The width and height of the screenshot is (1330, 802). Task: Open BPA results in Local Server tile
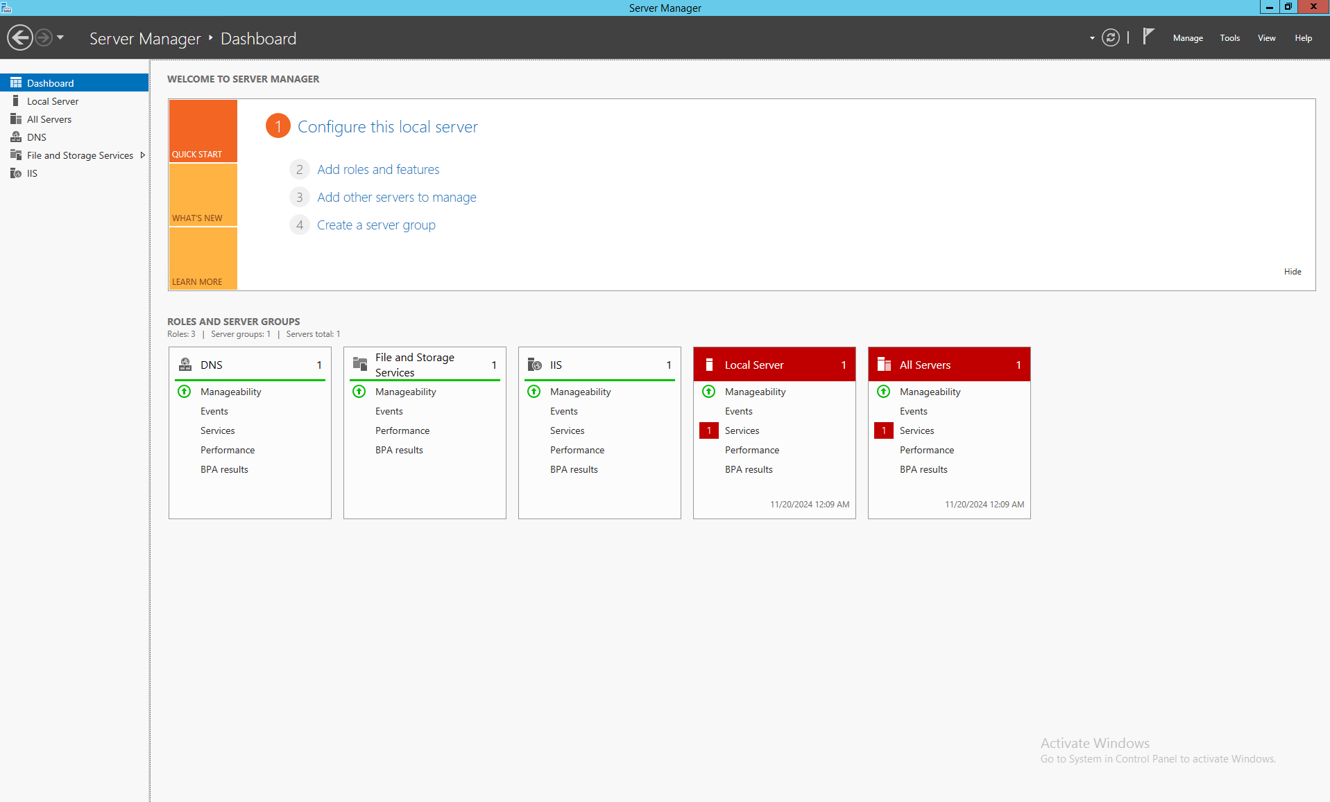[x=749, y=469]
